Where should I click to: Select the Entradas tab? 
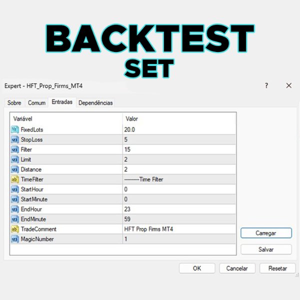(x=62, y=102)
